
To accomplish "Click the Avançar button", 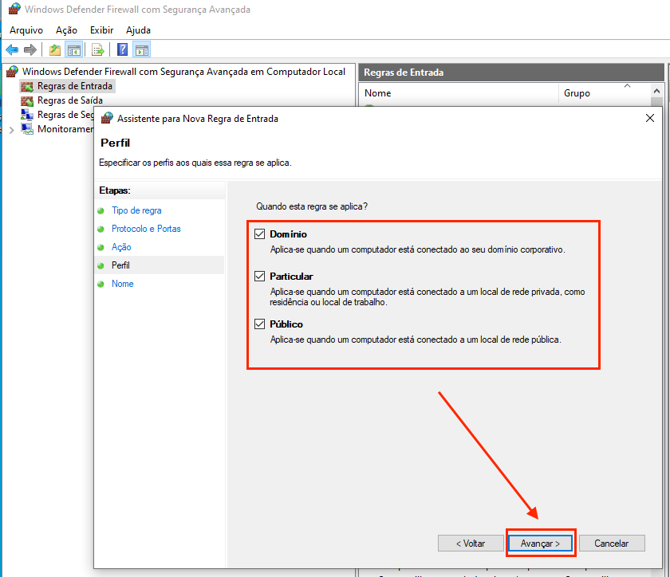I will [x=540, y=544].
